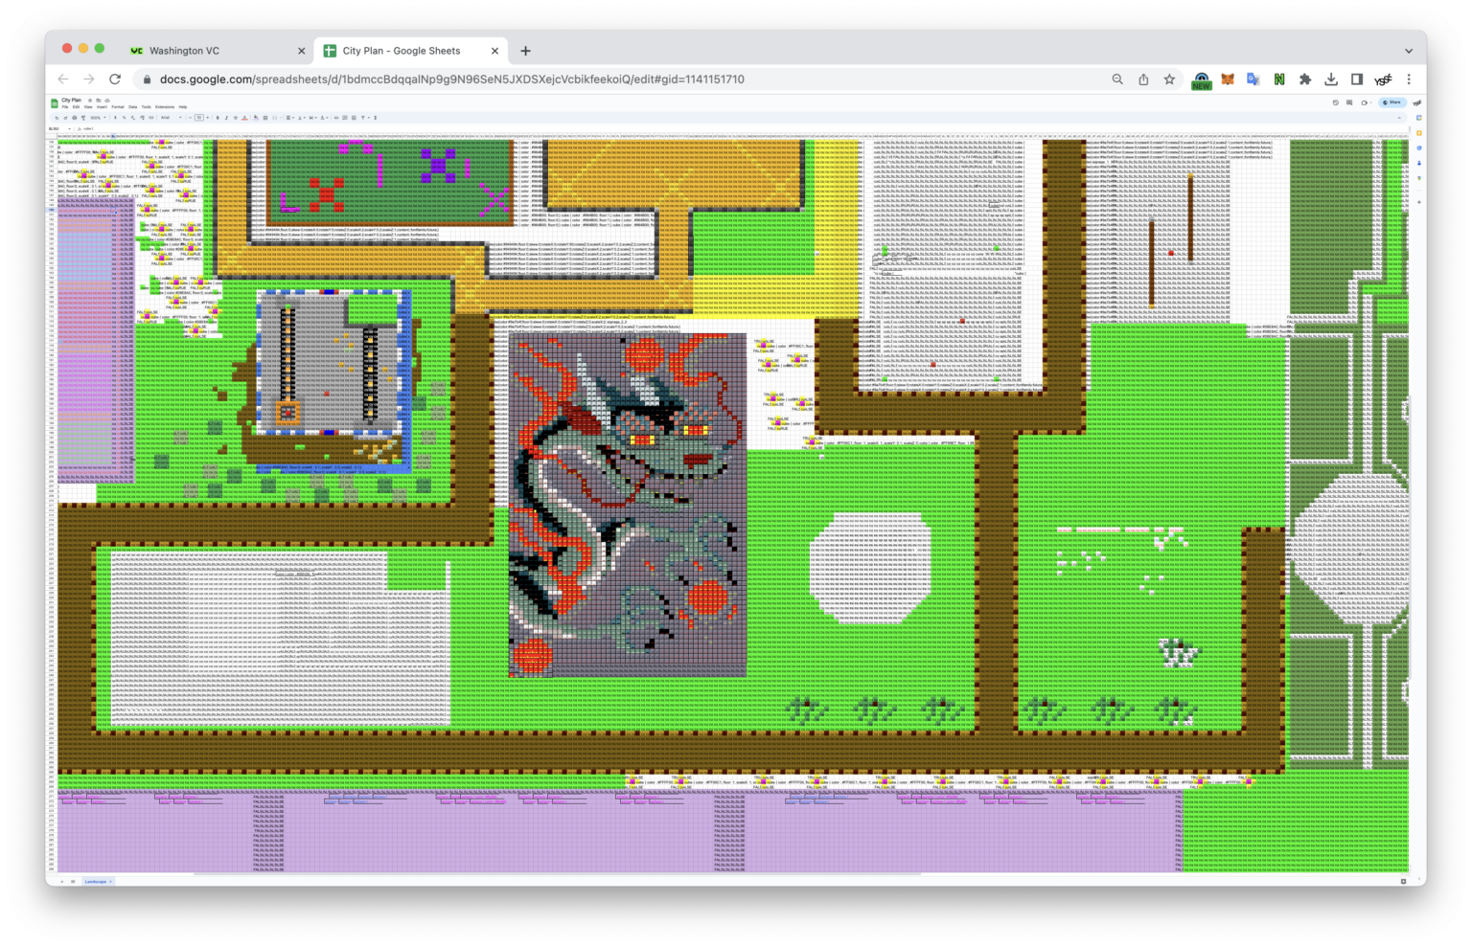
Task: Open the 100% zoom dropdown
Action: pos(98,118)
